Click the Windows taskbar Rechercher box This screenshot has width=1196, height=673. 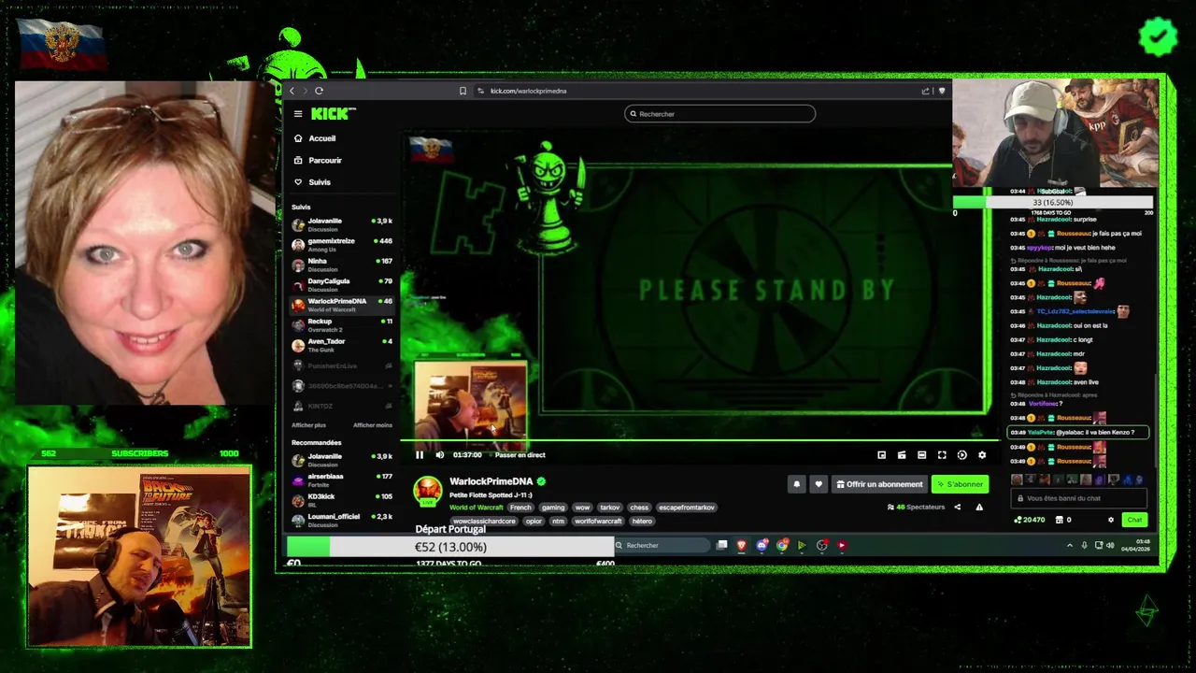[661, 545]
